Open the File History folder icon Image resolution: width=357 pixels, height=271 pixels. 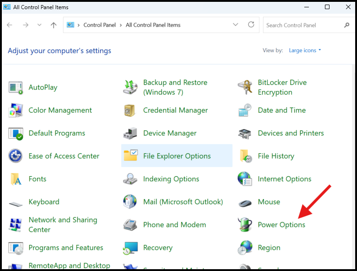246,156
